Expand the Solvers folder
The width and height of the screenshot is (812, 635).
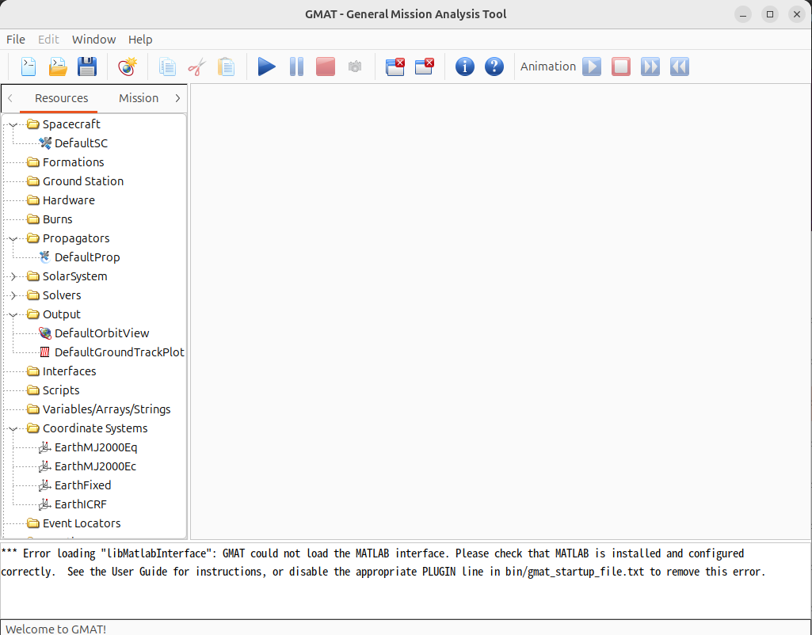[x=13, y=295]
